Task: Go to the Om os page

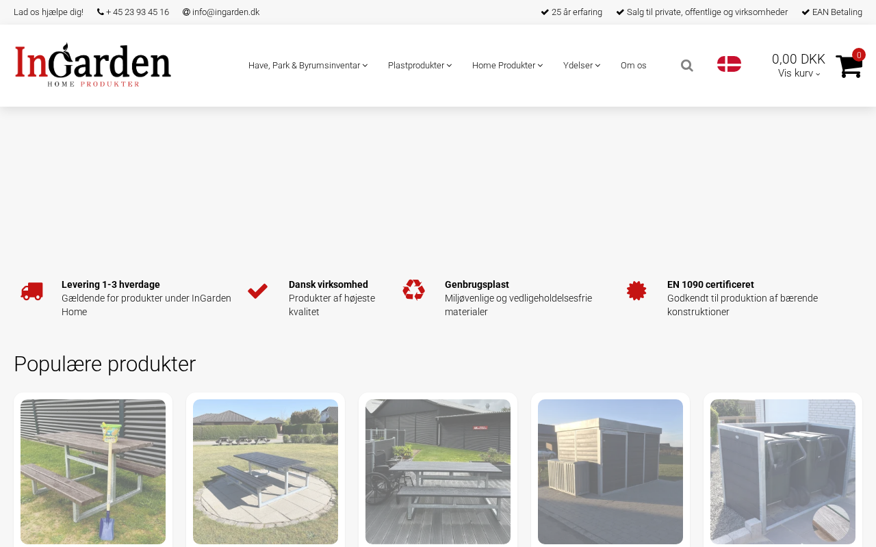Action: click(x=633, y=66)
